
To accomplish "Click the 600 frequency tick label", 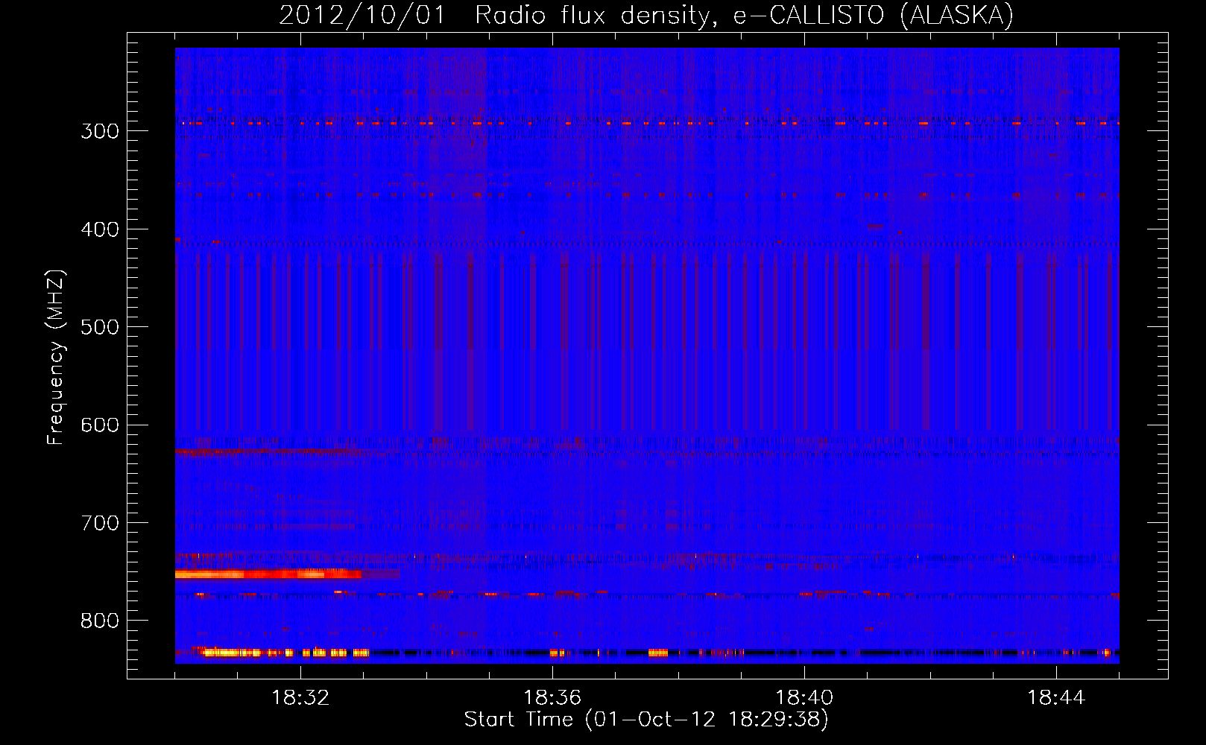I will point(100,425).
